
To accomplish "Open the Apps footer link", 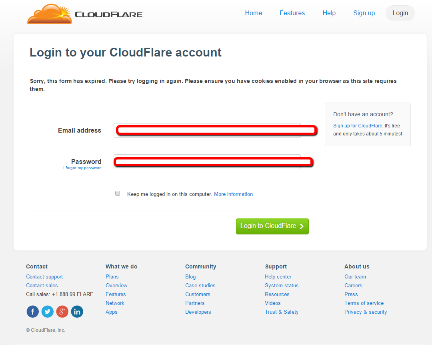I will (112, 312).
